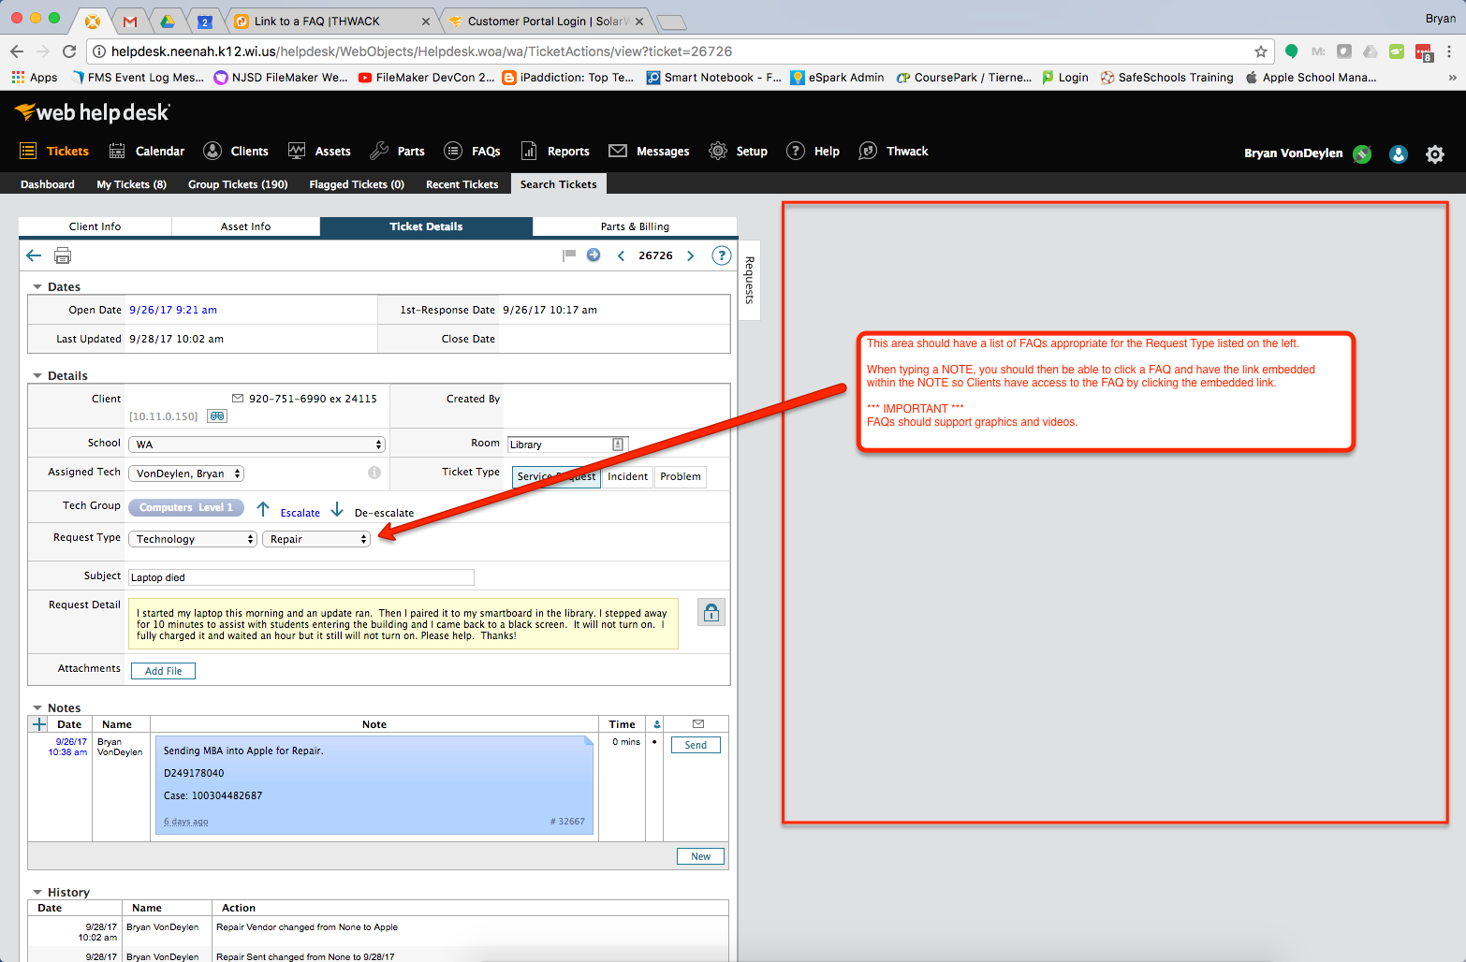Click the Hangouts extension icon in Chrome
The image size is (1466, 962).
(1292, 51)
